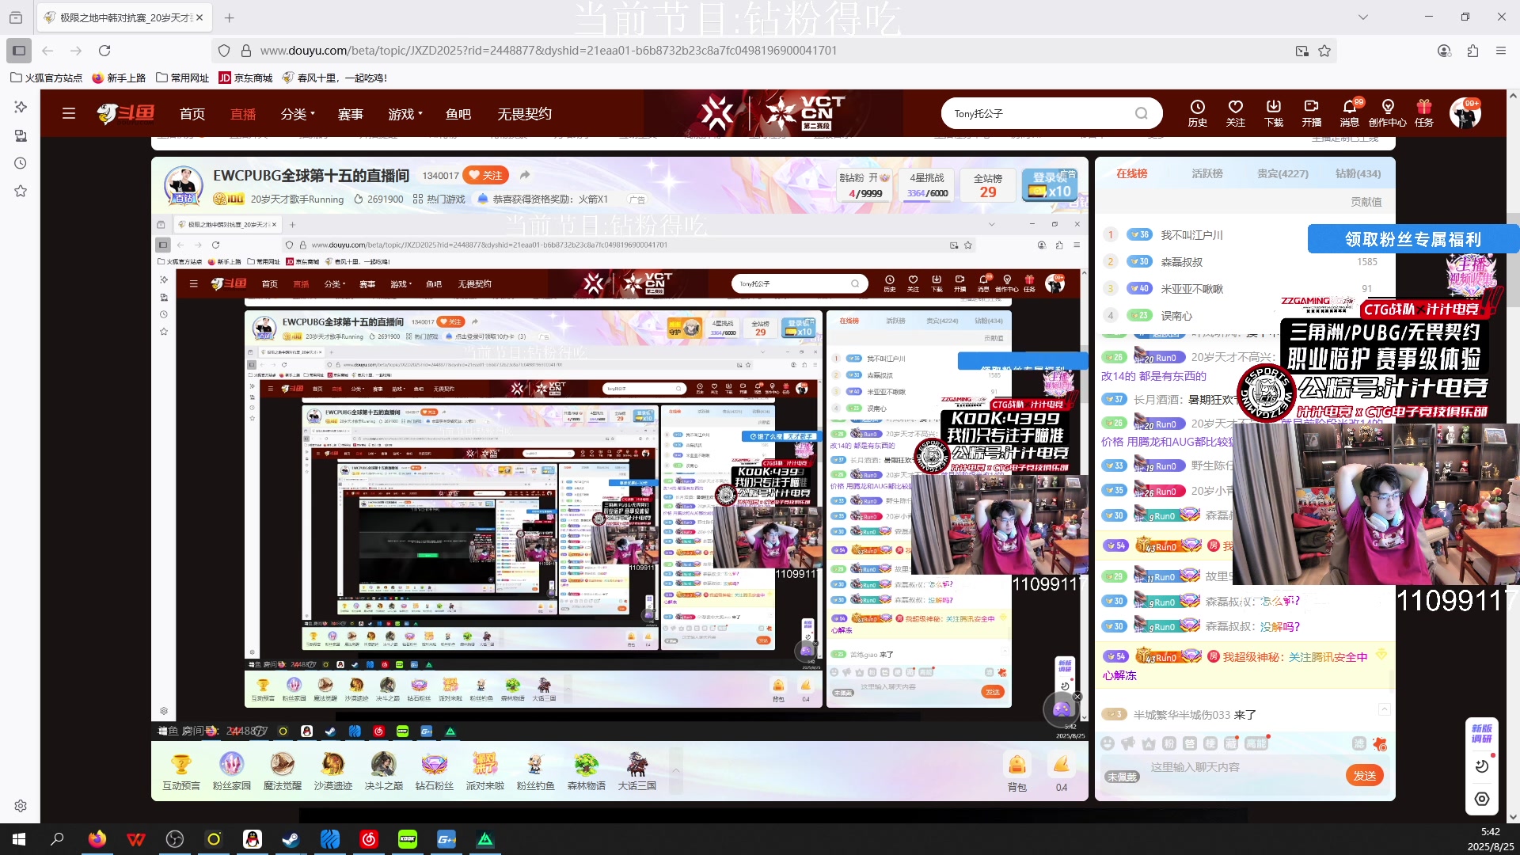Image resolution: width=1520 pixels, height=855 pixels.
Task: Open the user avatar in header
Action: click(x=1465, y=113)
